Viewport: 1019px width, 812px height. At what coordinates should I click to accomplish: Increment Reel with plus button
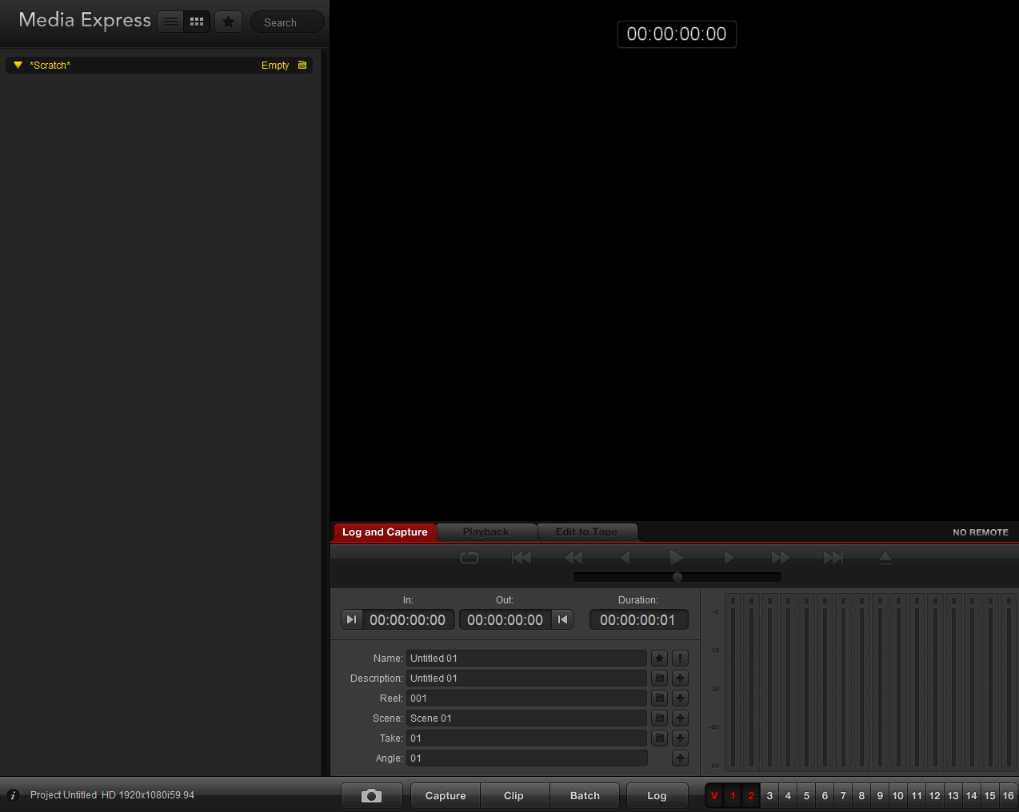tap(681, 699)
